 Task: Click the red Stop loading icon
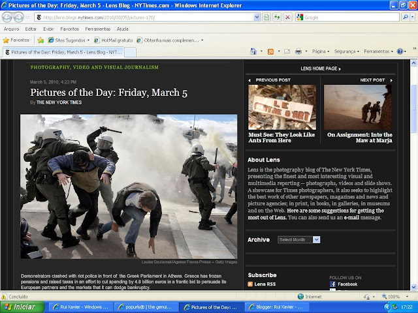(x=287, y=18)
